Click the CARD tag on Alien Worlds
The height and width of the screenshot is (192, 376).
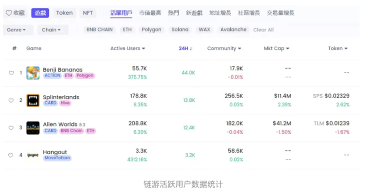50,131
